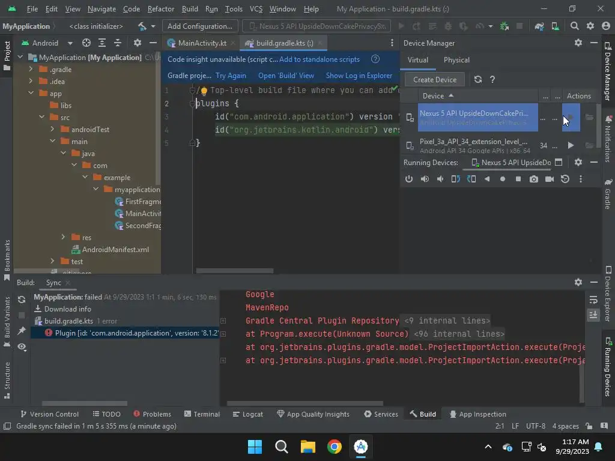Click editor horizontal scrollbar
This screenshot has height=461, width=615.
[235, 271]
